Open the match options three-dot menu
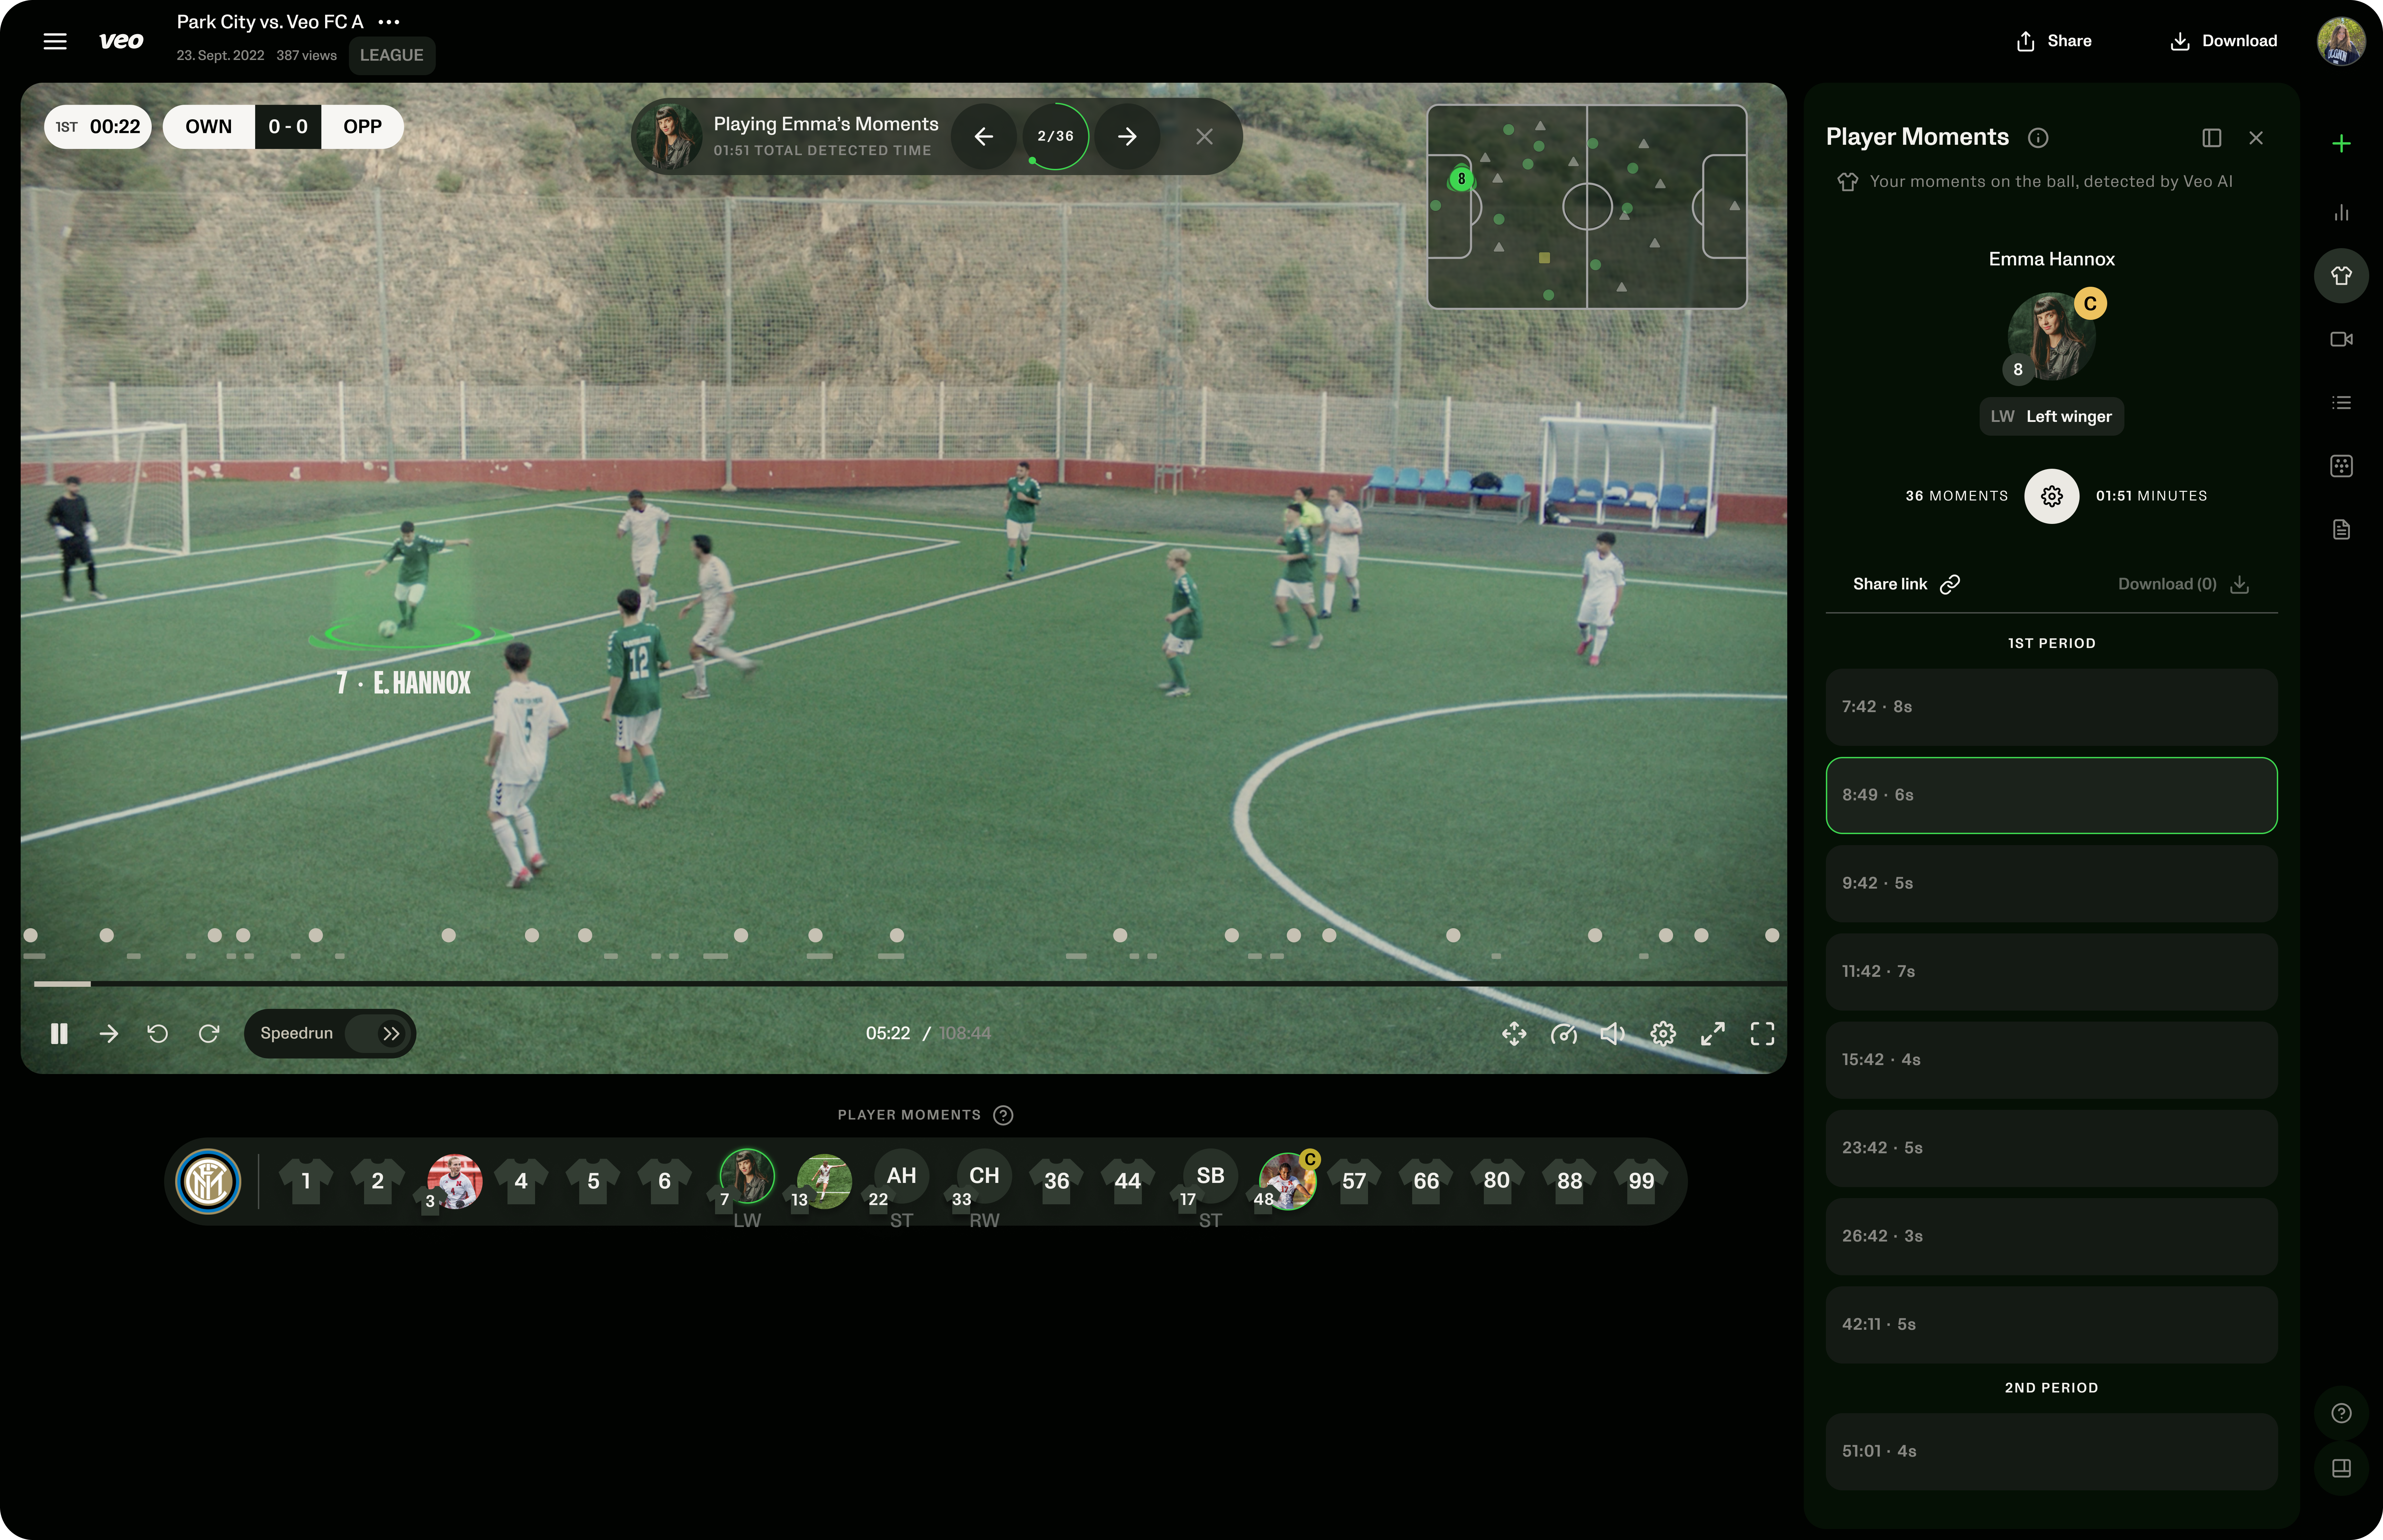The image size is (2383, 1540). click(x=389, y=22)
